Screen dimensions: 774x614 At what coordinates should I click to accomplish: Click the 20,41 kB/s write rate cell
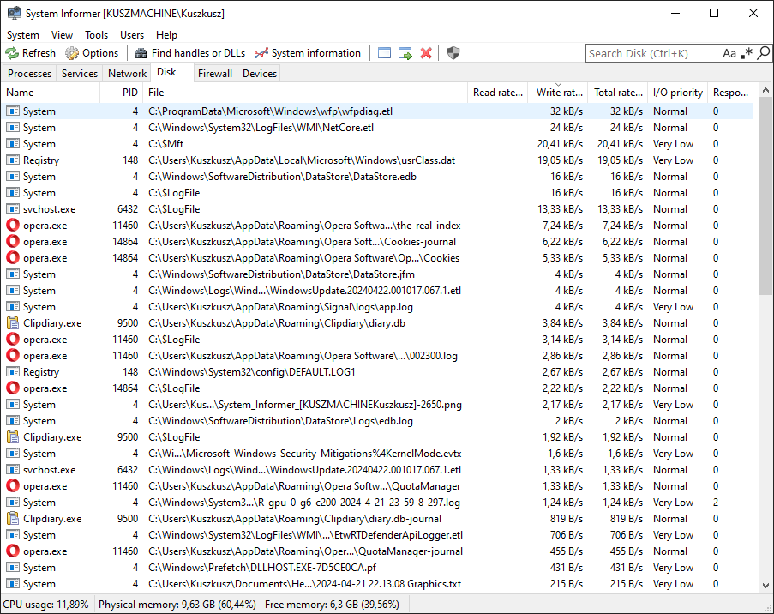560,144
